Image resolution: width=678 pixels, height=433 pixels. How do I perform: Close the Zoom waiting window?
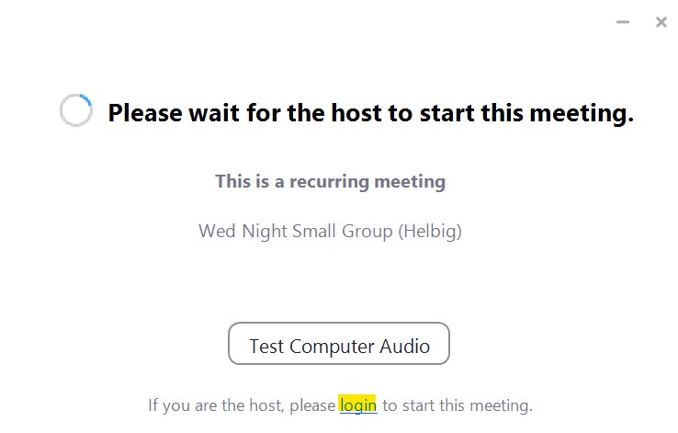pyautogui.click(x=661, y=22)
